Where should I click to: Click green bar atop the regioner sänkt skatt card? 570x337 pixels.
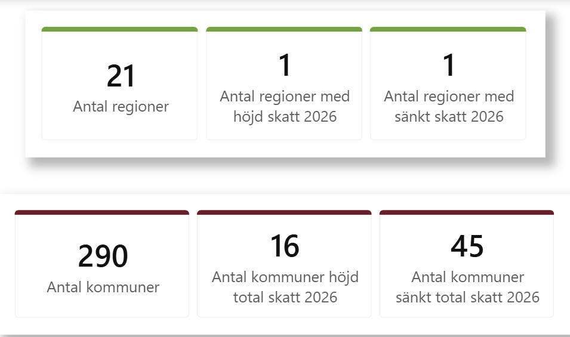coord(448,29)
